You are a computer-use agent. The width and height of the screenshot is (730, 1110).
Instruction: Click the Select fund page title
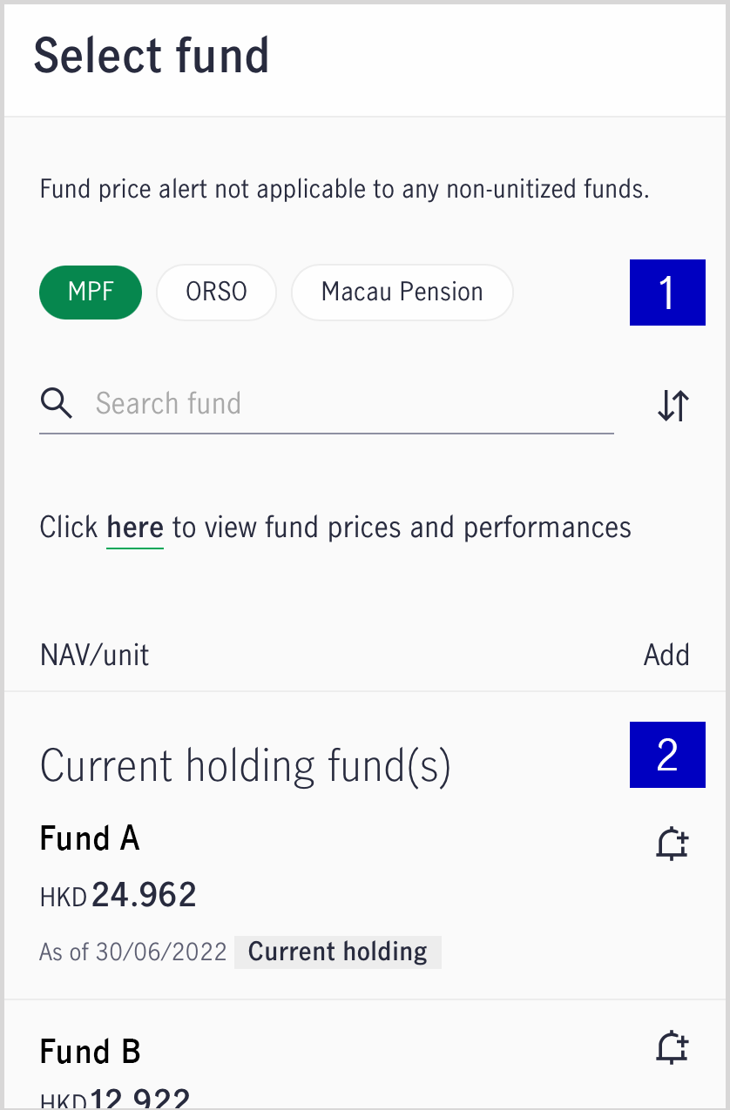pyautogui.click(x=152, y=56)
